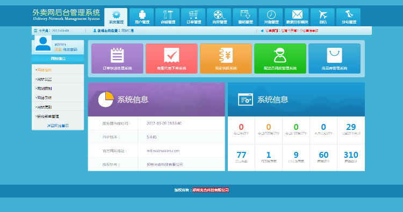Click 系统信息 title in blue panel
403x212 pixels.
[272, 100]
